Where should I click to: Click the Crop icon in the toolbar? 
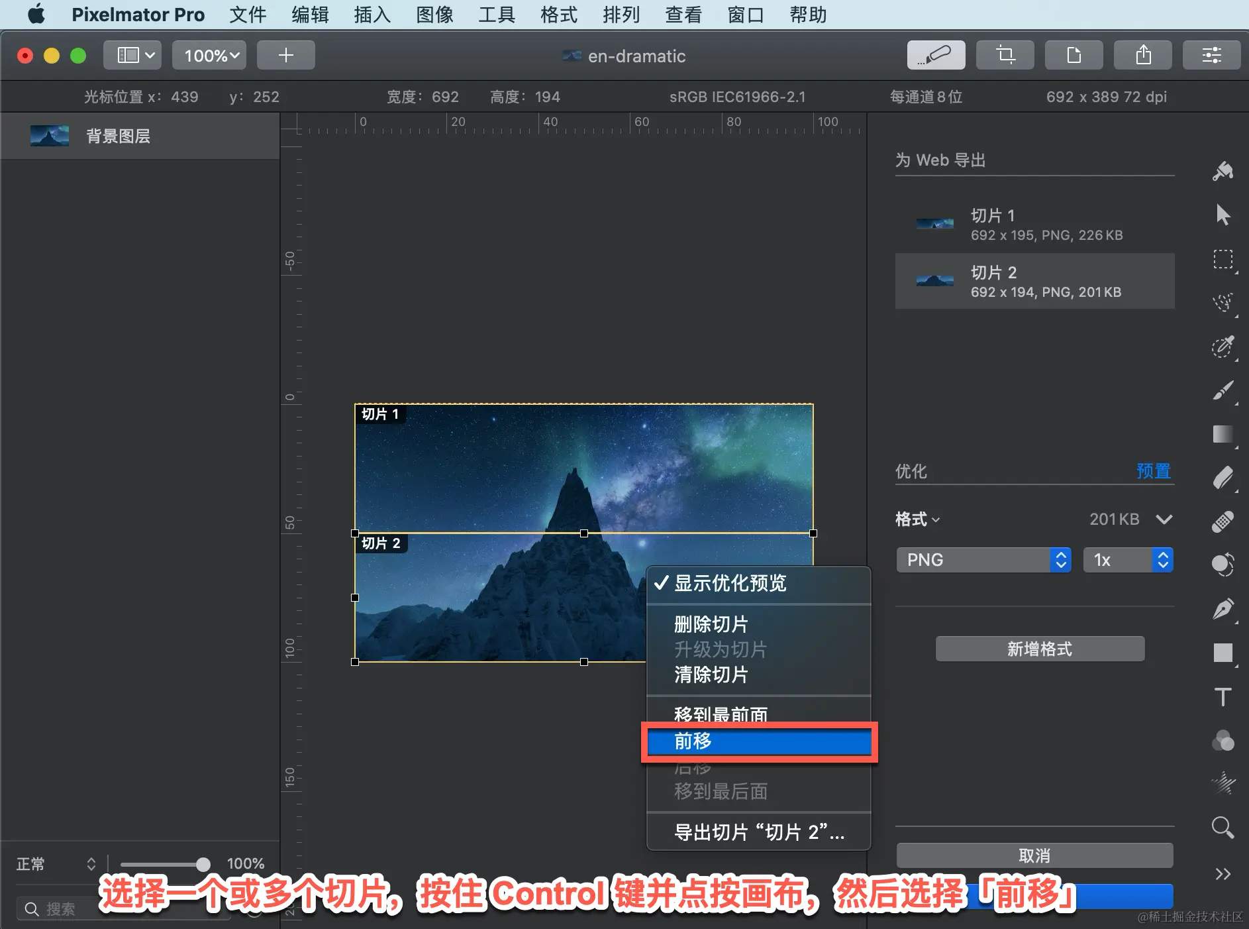point(1005,55)
